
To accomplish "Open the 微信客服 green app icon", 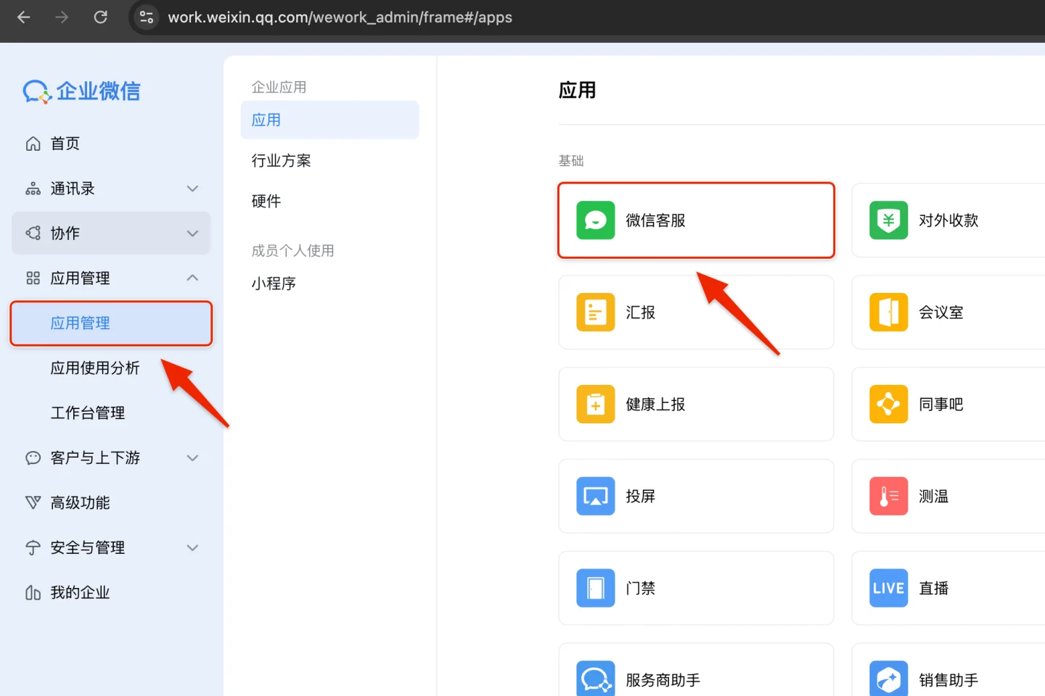I will point(596,220).
